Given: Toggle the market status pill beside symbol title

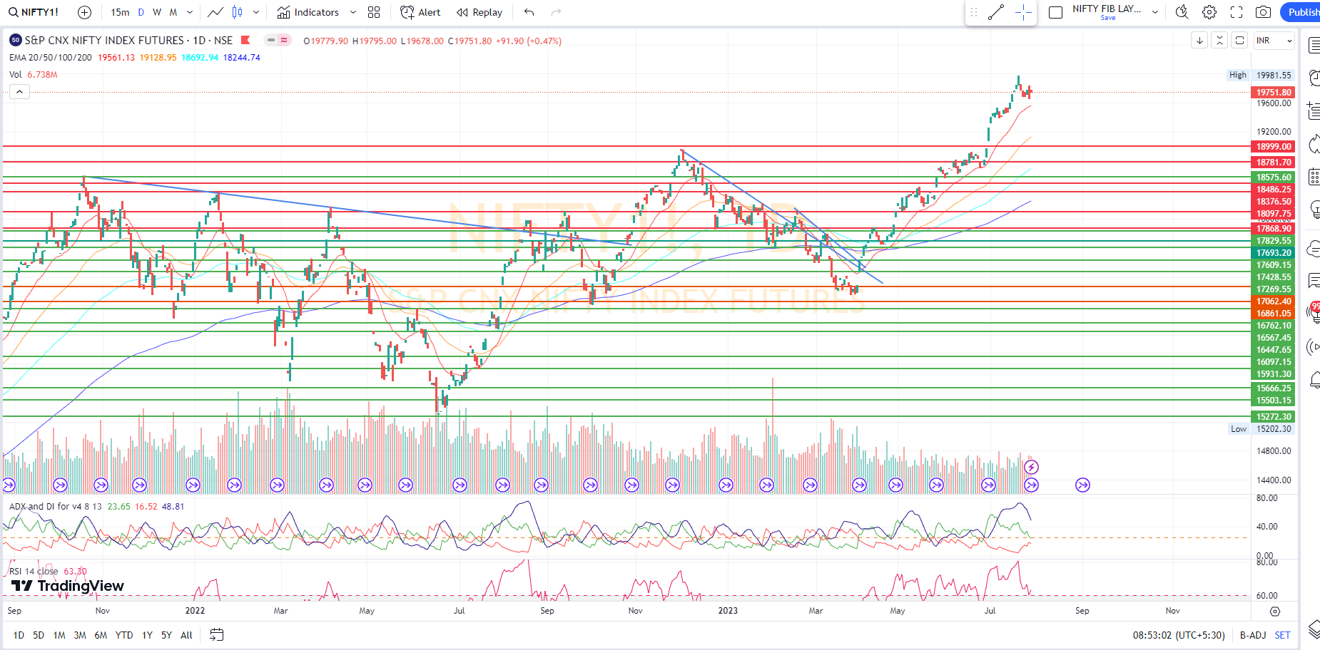Looking at the screenshot, I should pyautogui.click(x=278, y=41).
